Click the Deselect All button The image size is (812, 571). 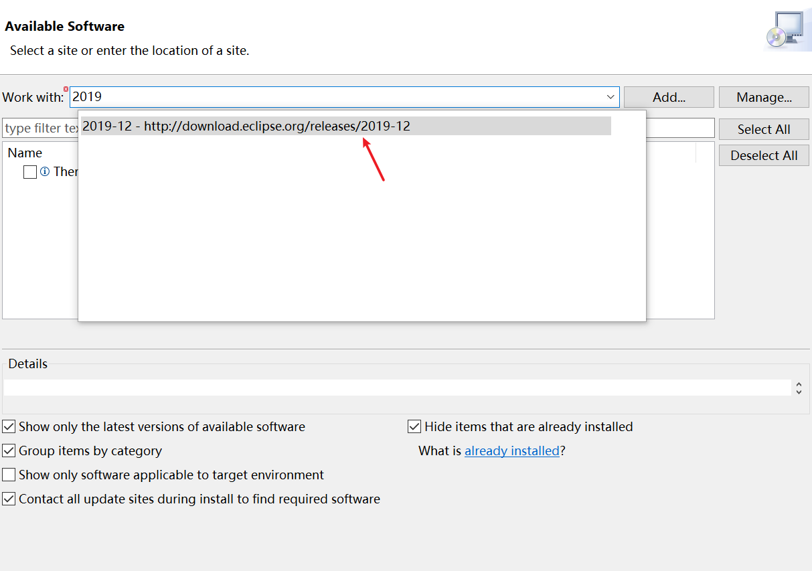click(764, 155)
